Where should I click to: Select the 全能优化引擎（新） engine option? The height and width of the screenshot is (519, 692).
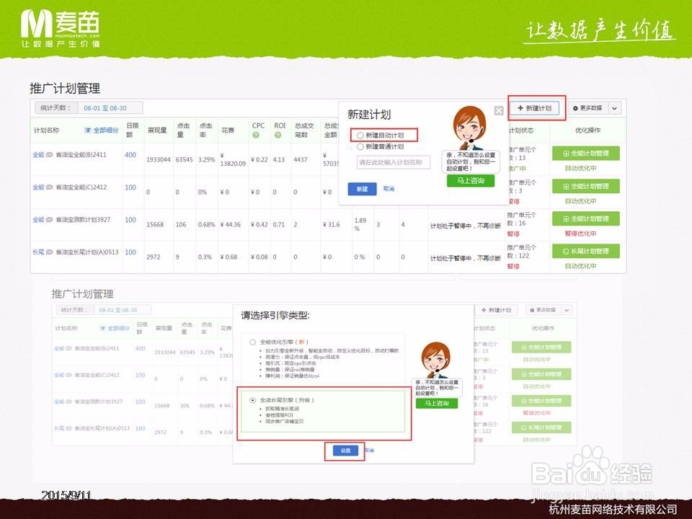pos(252,342)
